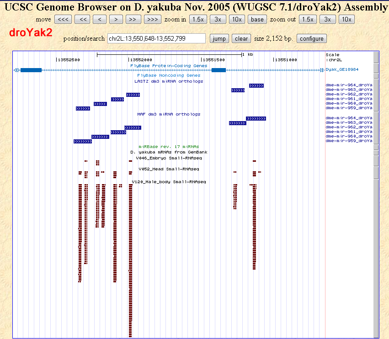389x339 pixels.
Task: Click the double-arrow icon left of gene track
Action: coord(16,70)
